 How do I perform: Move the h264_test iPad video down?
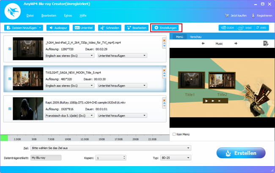point(164,46)
